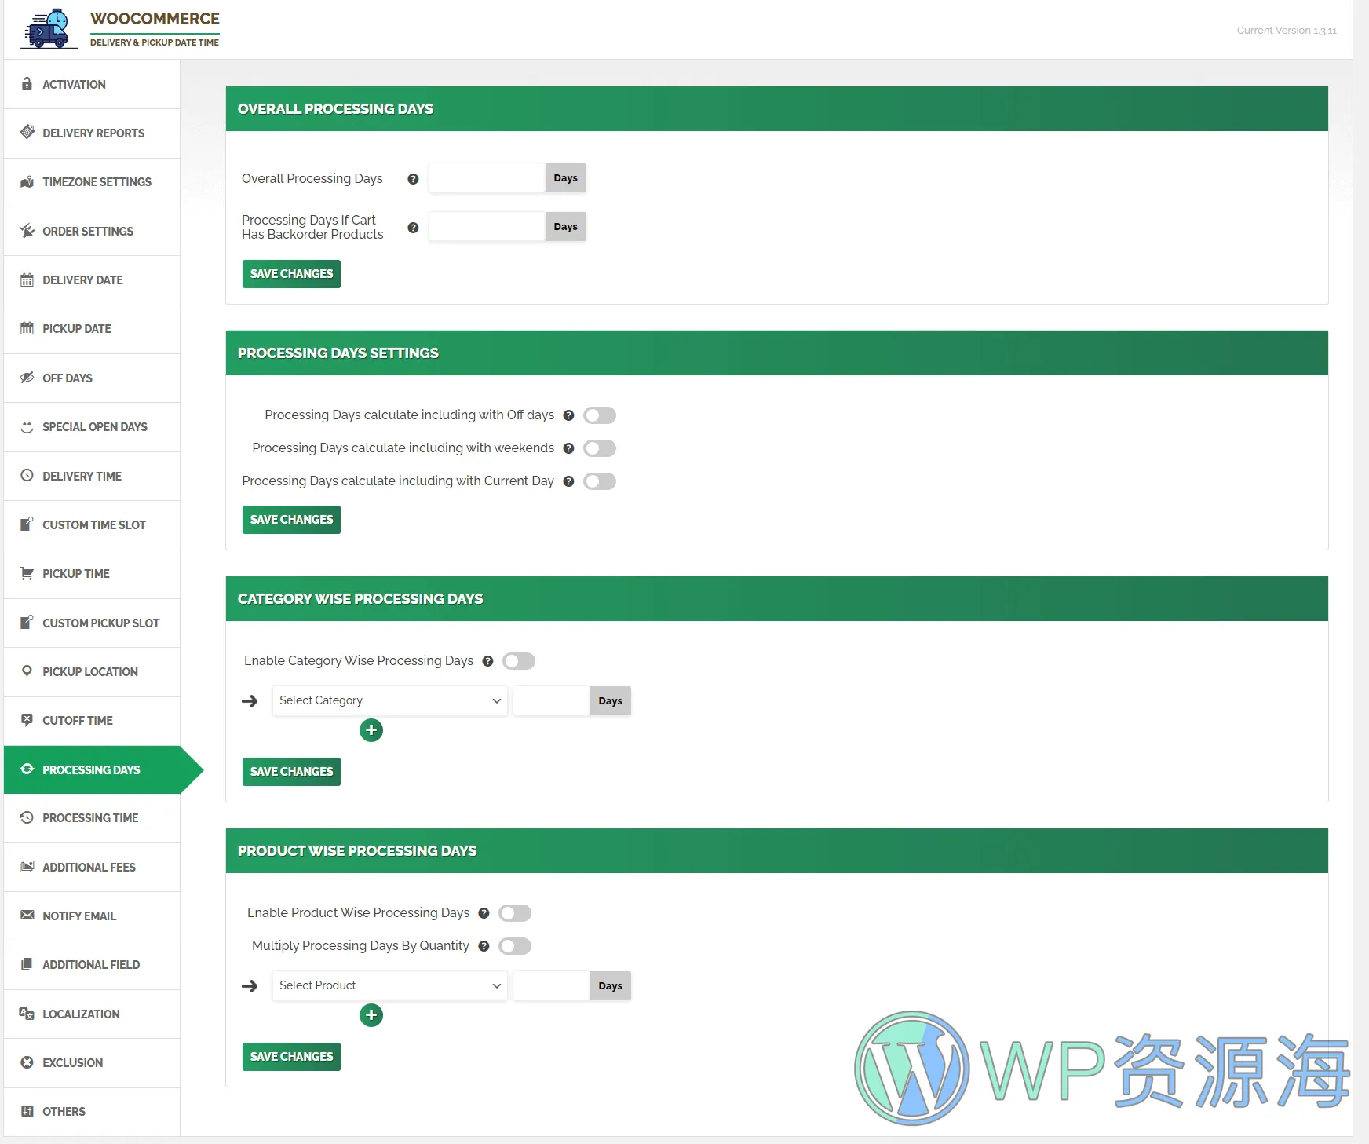Click help icon next to weekends option
1369x1144 pixels.
pyautogui.click(x=569, y=448)
